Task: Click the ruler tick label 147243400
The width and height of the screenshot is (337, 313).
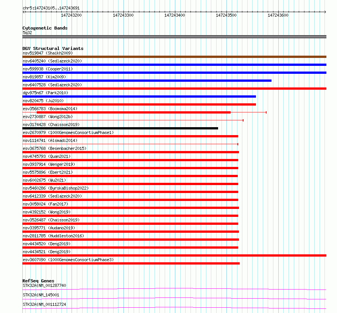Action: coord(175,15)
